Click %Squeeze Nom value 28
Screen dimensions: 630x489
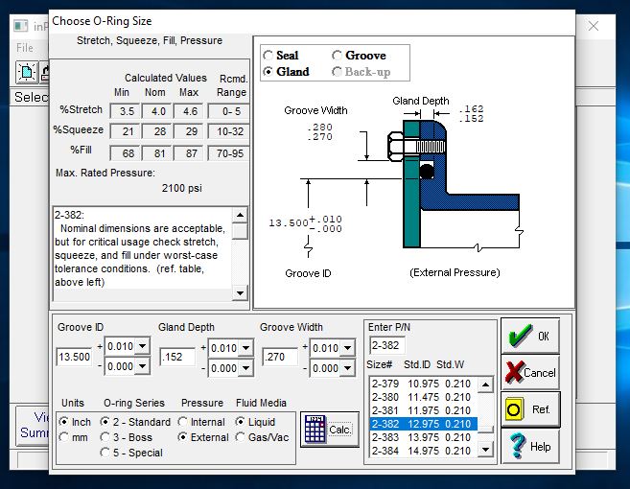pyautogui.click(x=156, y=131)
